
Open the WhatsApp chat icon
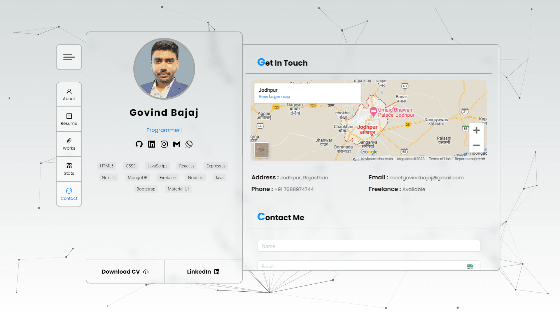pyautogui.click(x=189, y=144)
